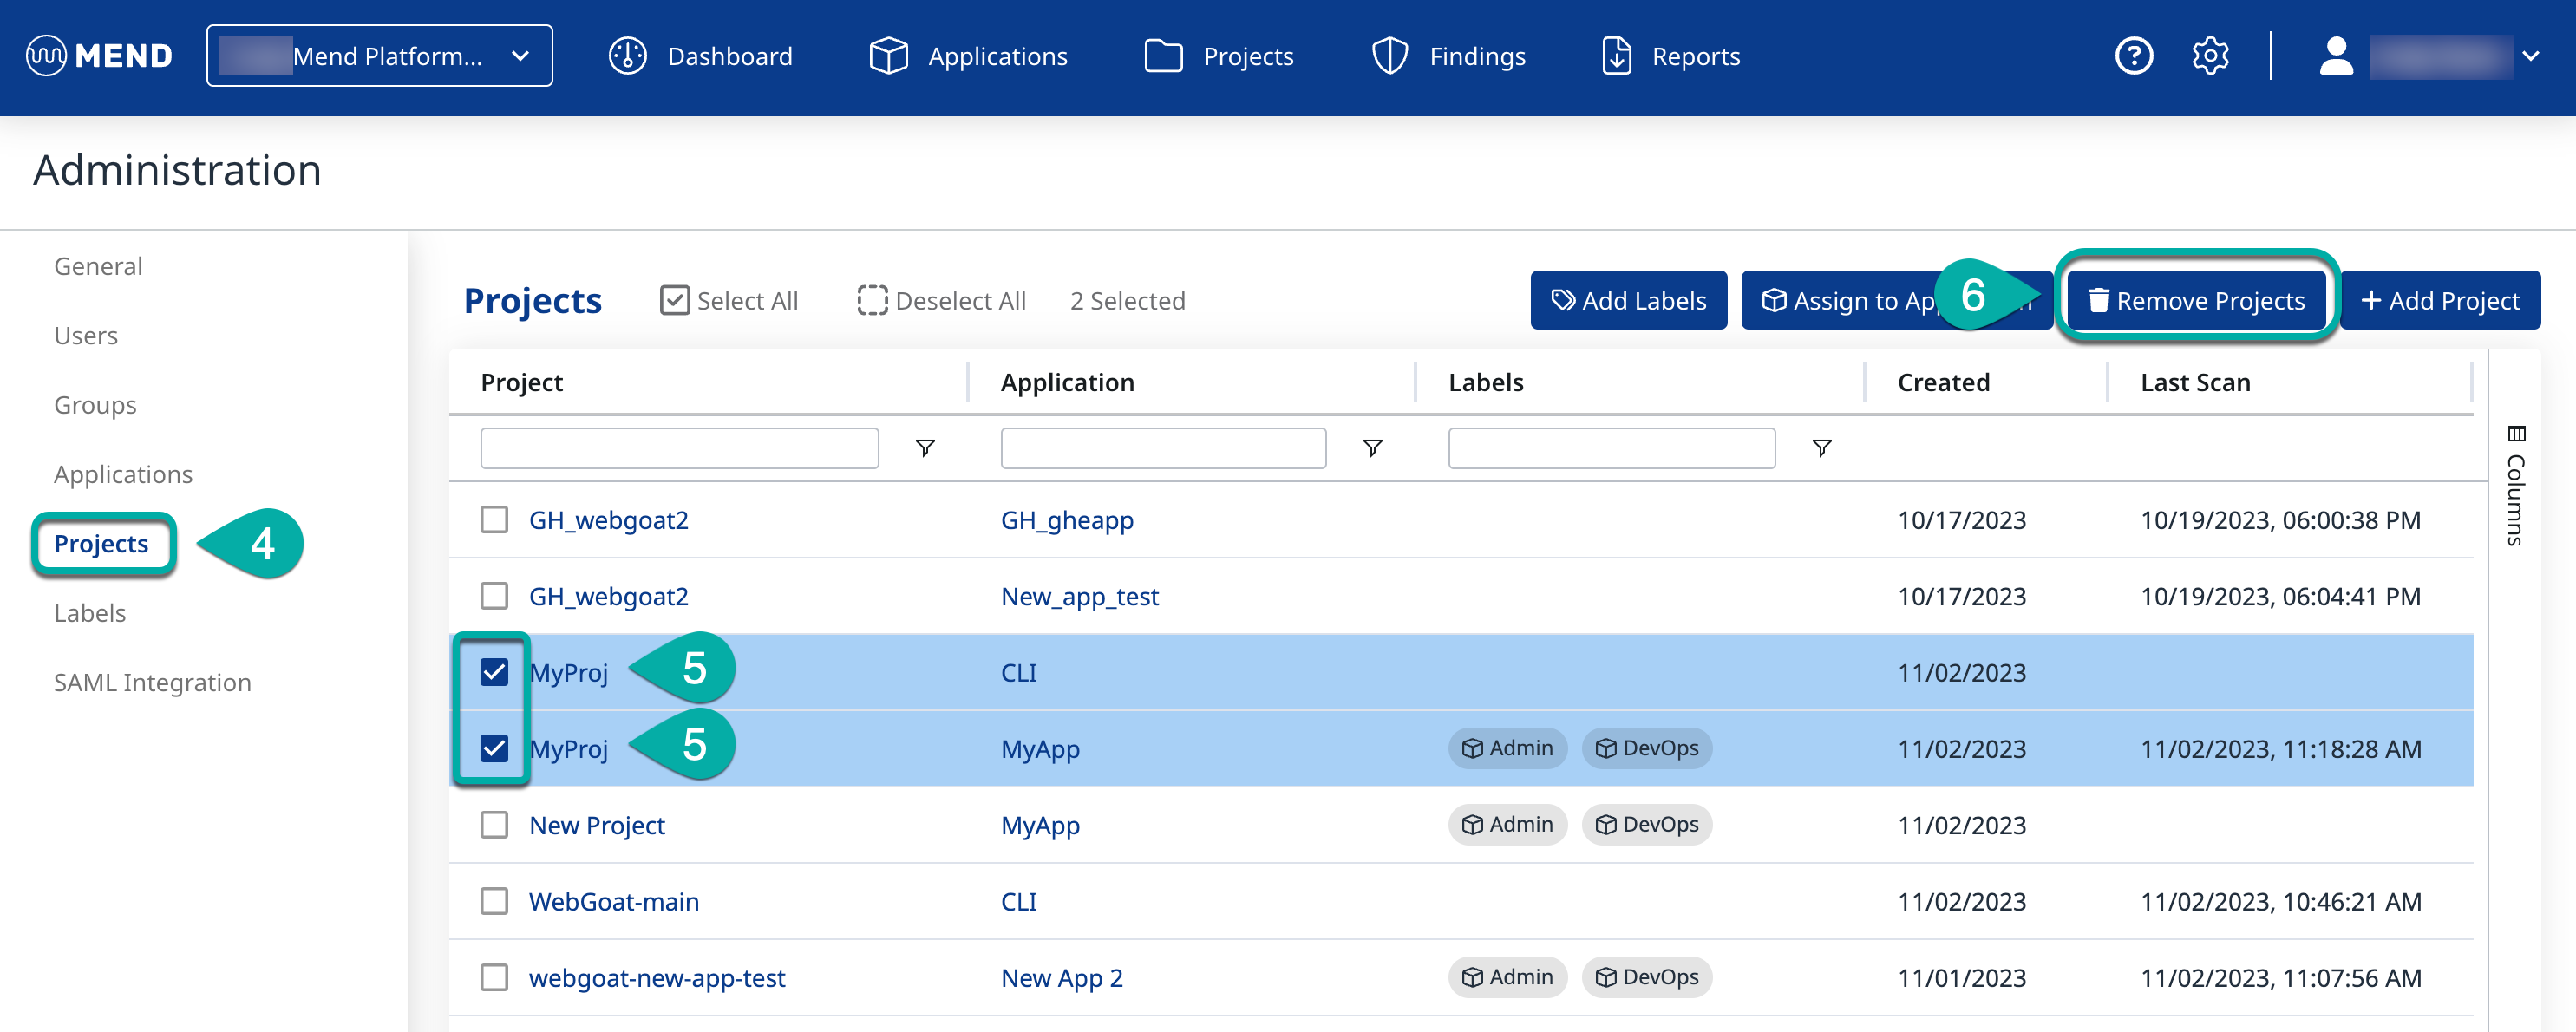Go to Labels in Administration sidebar
This screenshot has width=2576, height=1032.
click(x=90, y=613)
